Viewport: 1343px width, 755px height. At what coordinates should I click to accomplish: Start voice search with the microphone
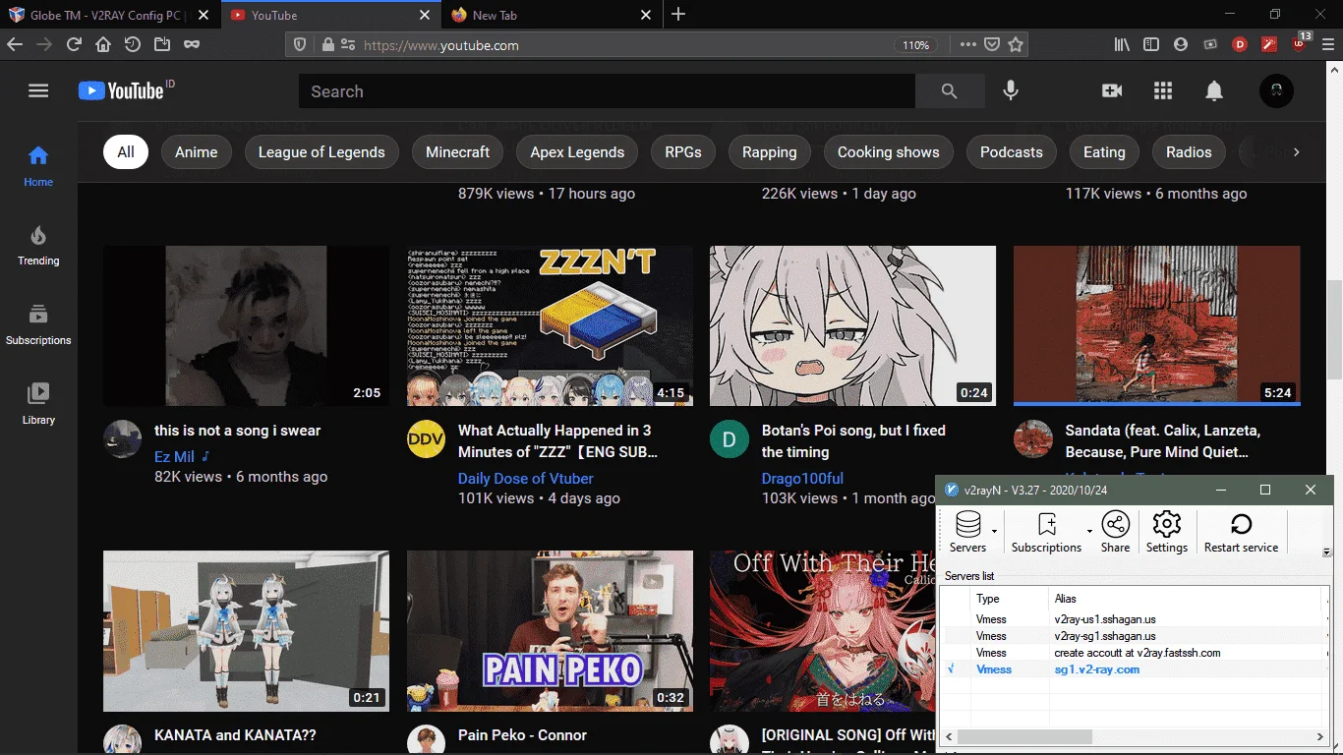pyautogui.click(x=1011, y=91)
